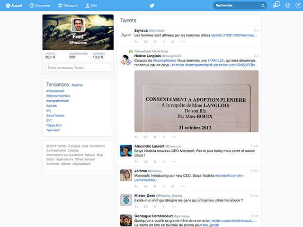The image size is (303, 227).
Task: Click the compose new tweet icon
Action: [298, 5]
